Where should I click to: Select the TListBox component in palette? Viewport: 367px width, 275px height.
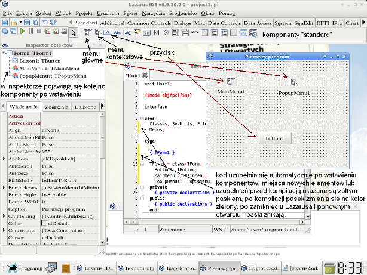coord(176,32)
